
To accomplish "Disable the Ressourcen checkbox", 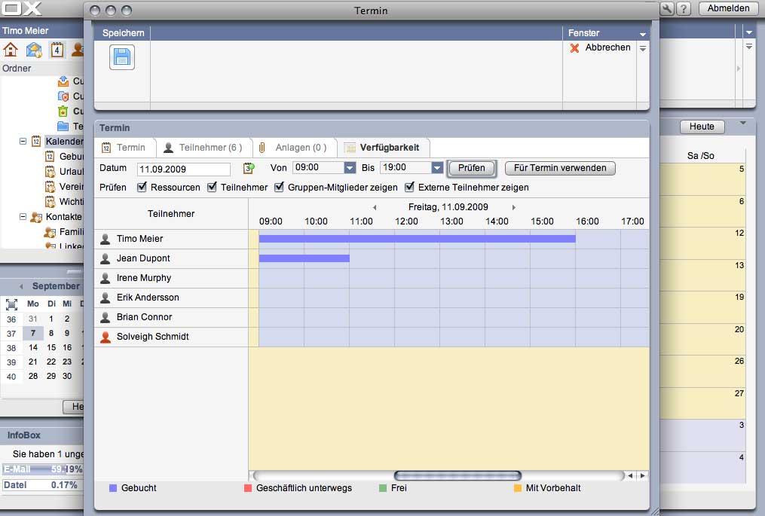I will click(x=142, y=186).
